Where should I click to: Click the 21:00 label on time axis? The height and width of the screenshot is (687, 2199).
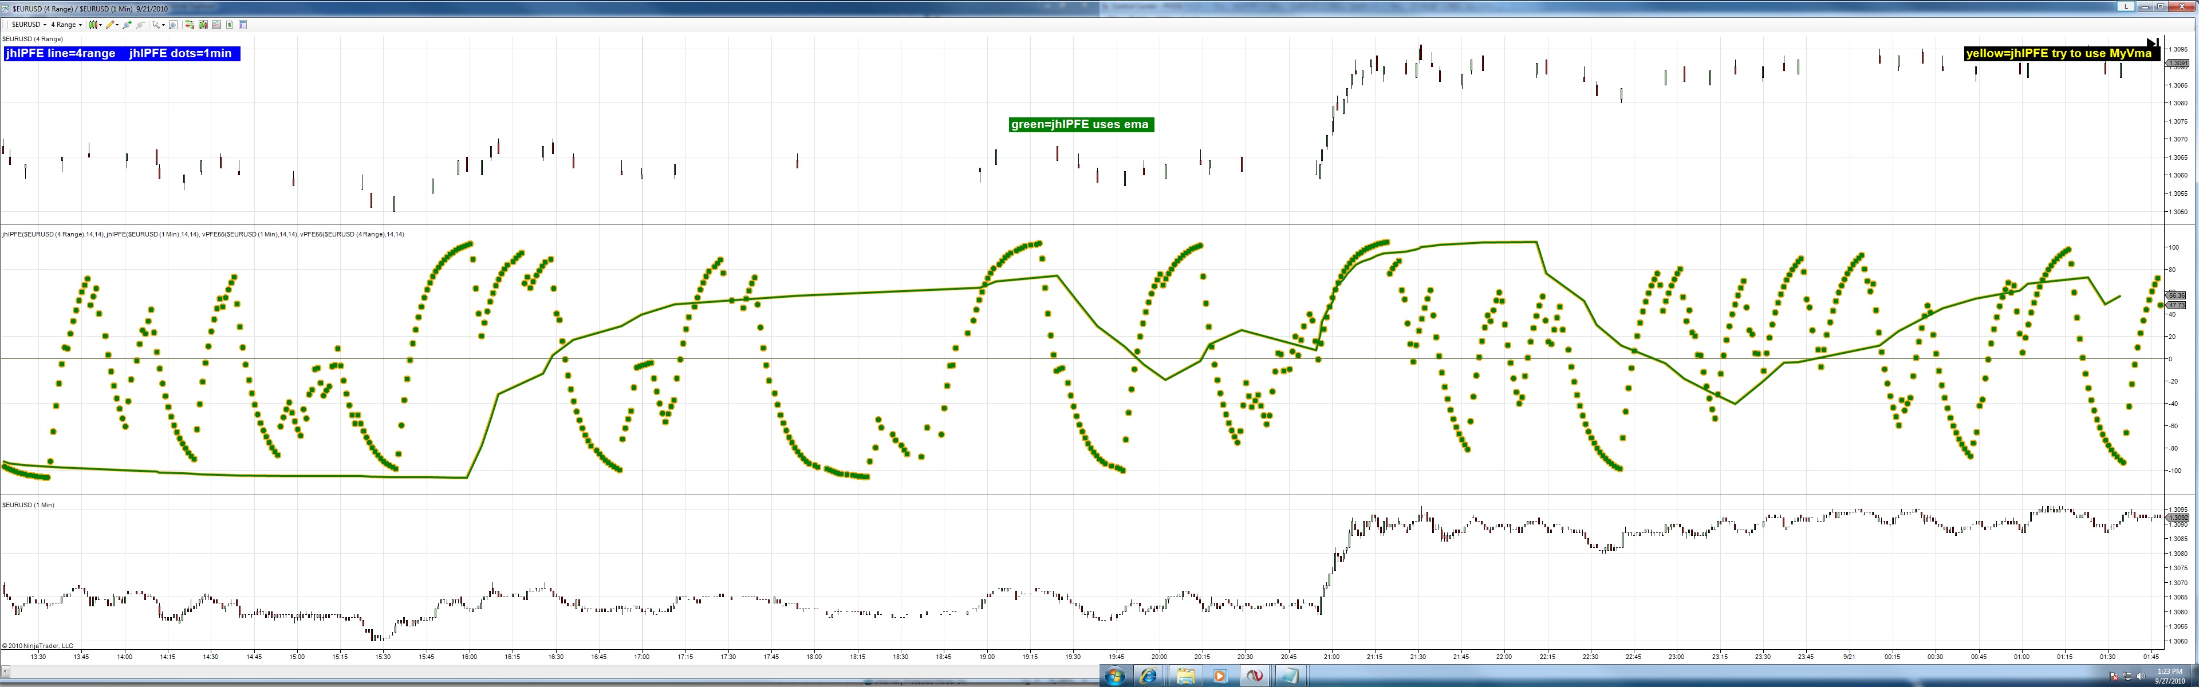[1331, 657]
